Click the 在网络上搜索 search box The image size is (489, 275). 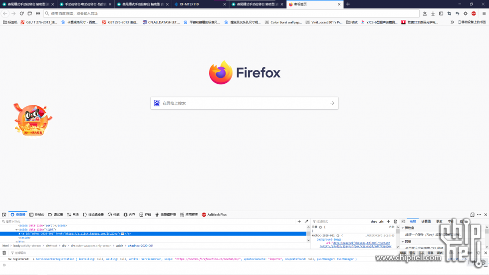244,103
